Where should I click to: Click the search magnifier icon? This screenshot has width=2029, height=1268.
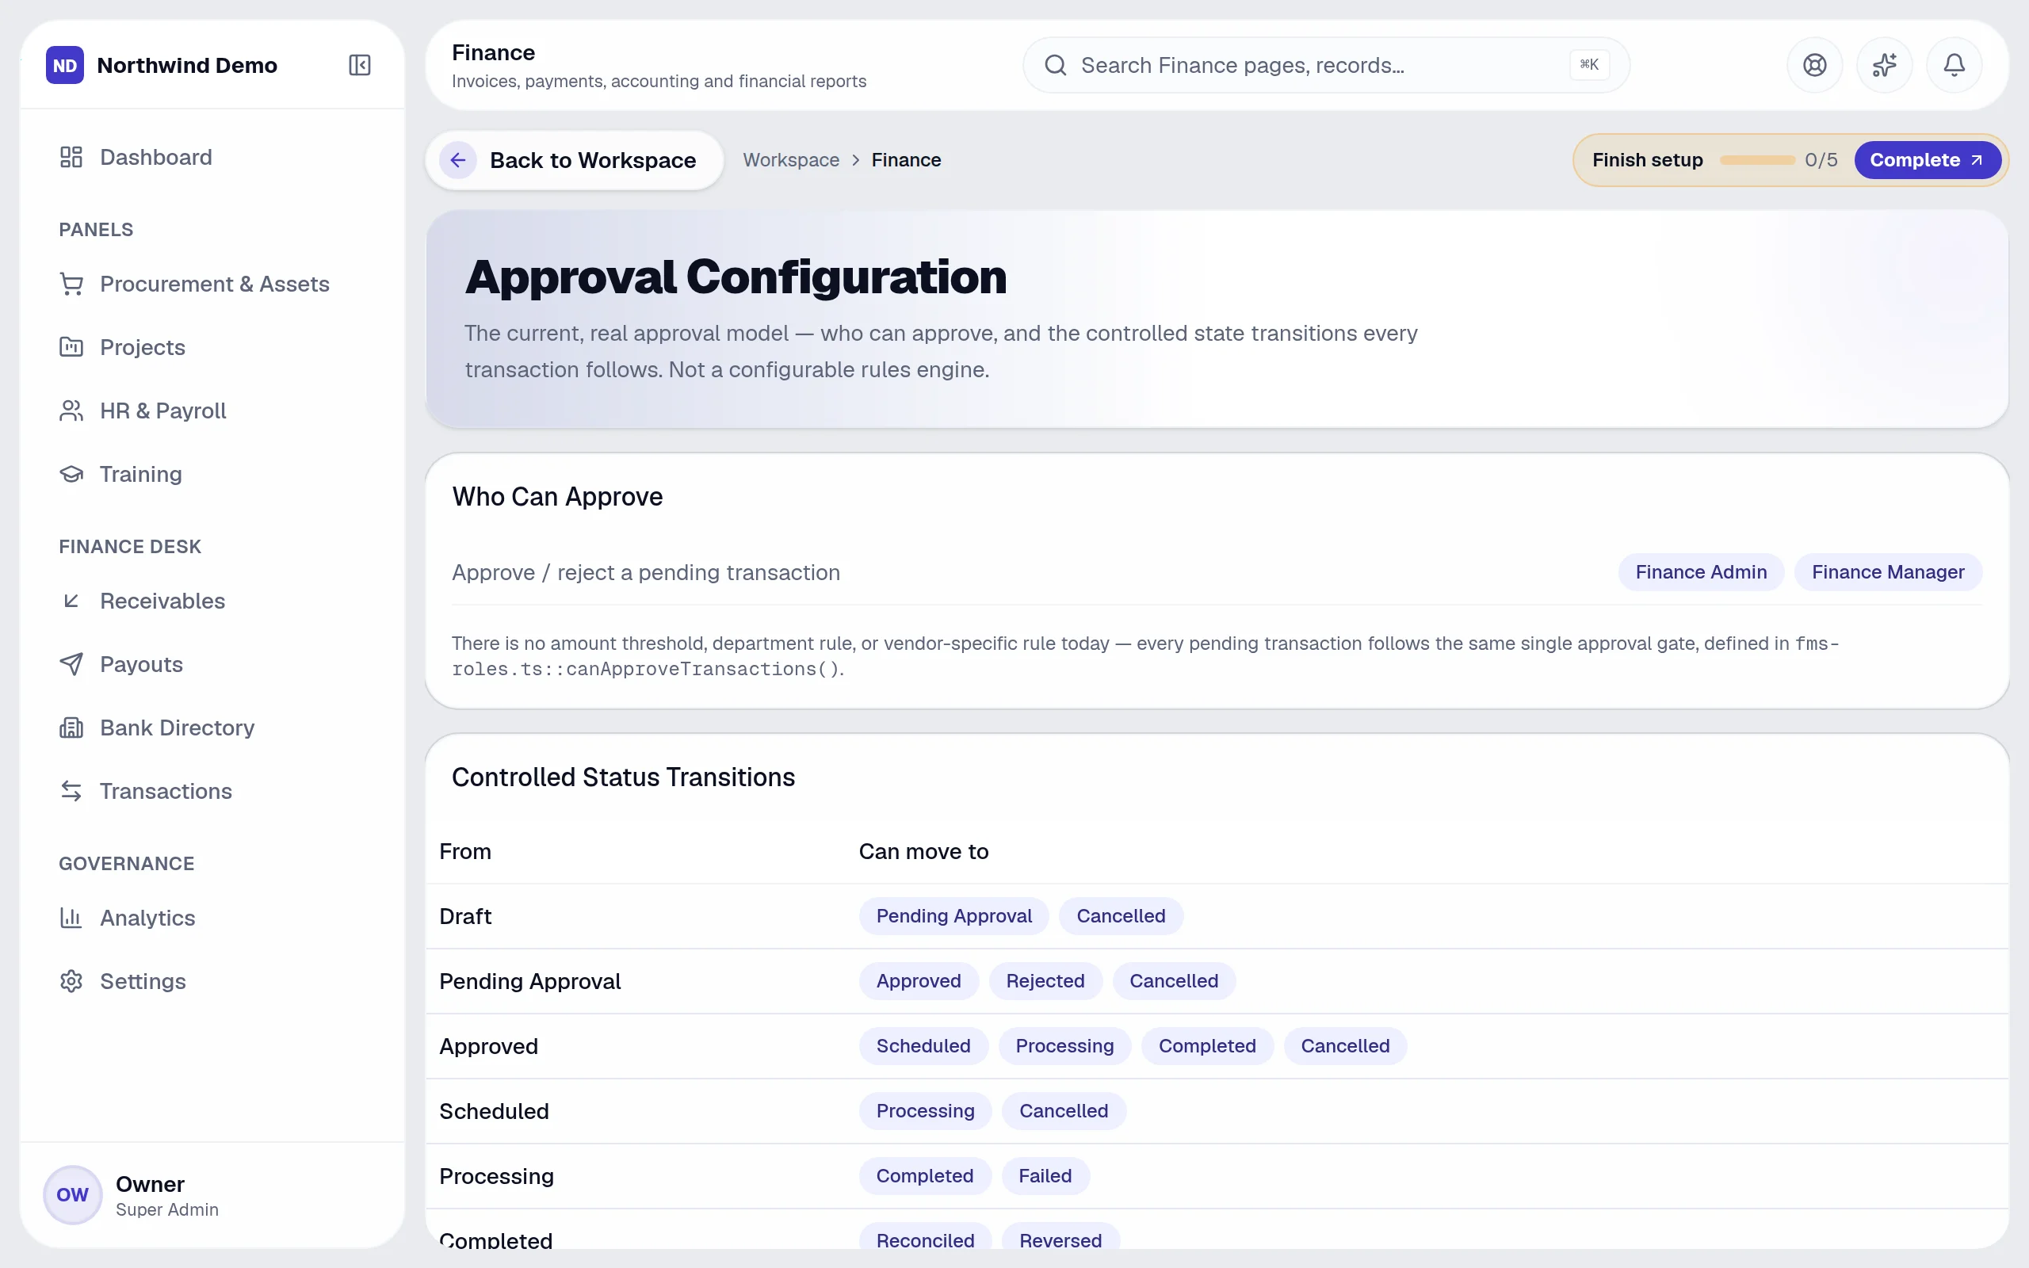click(x=1056, y=66)
